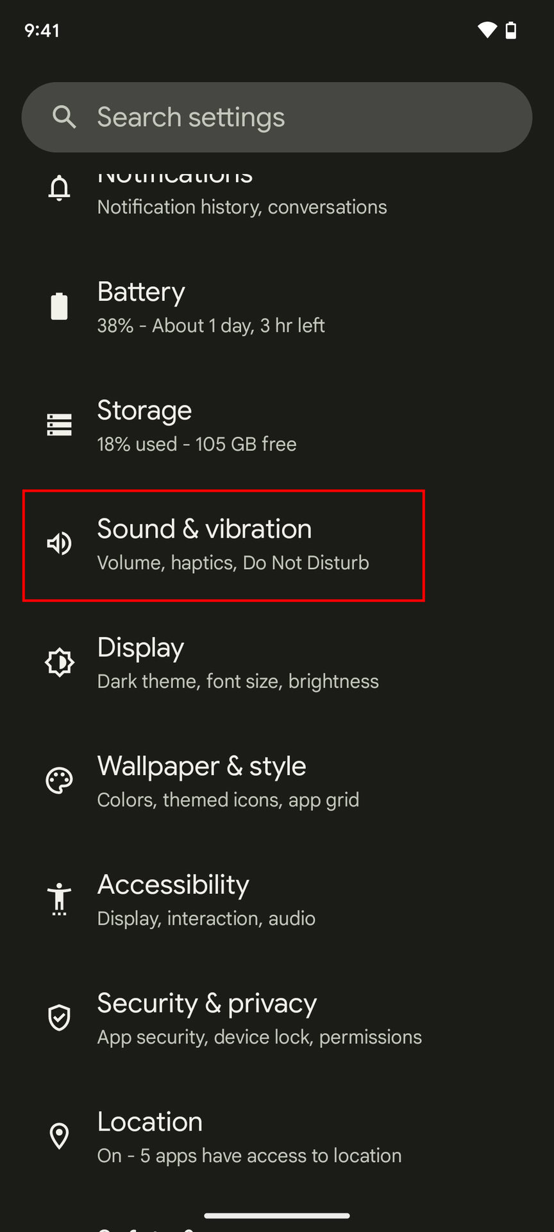
Task: Tap "18% used - 105 GB free"
Action: 197,444
